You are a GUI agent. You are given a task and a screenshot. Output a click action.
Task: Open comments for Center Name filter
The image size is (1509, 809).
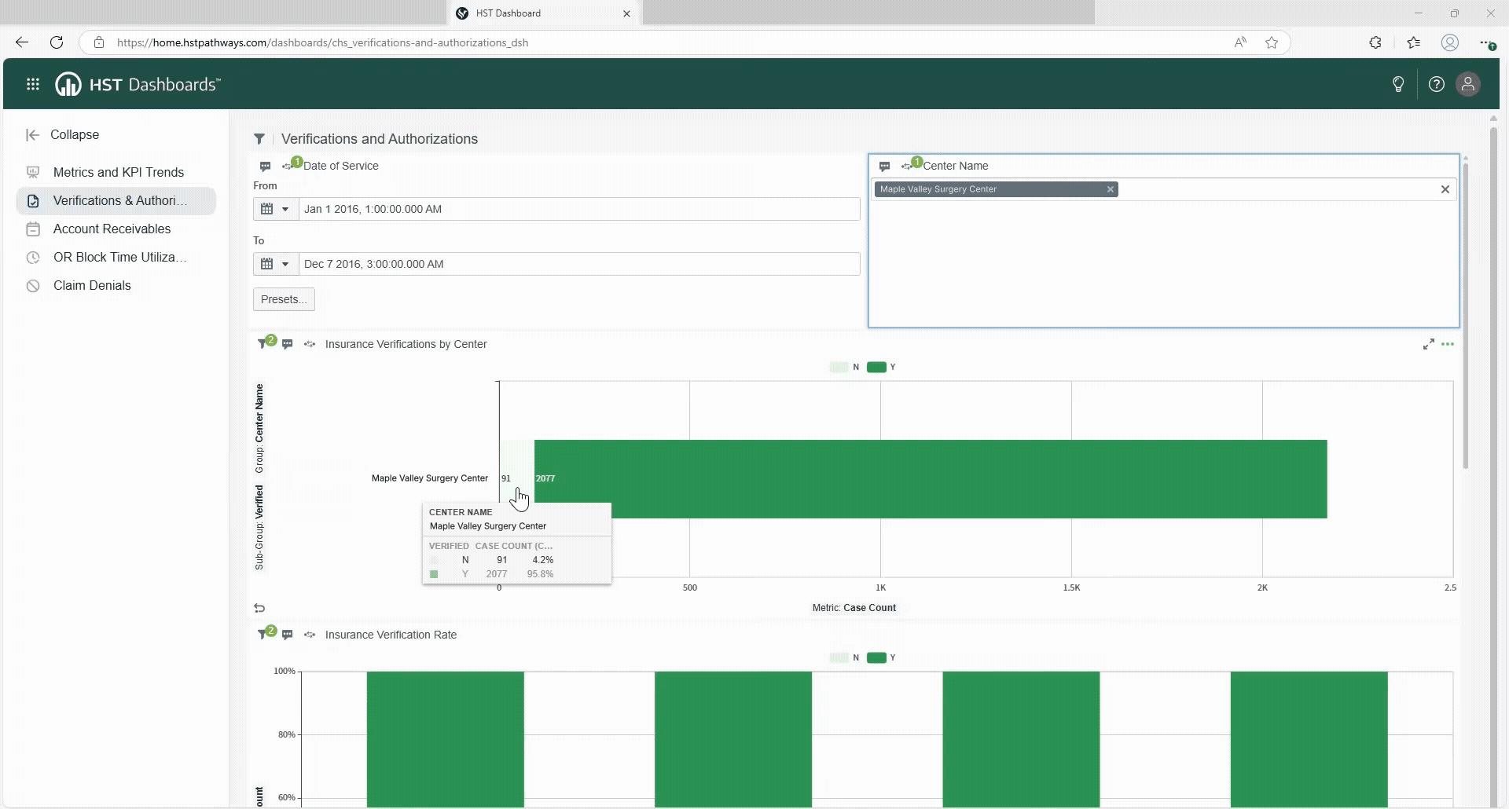[885, 167]
